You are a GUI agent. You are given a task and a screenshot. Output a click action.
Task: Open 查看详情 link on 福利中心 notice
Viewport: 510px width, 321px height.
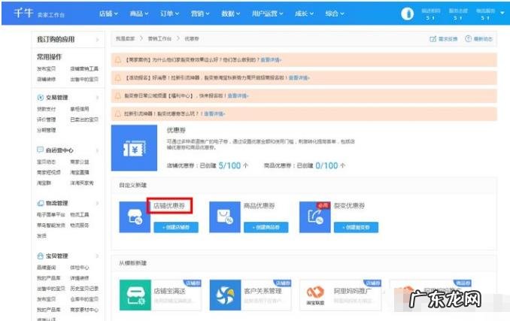[x=238, y=95]
